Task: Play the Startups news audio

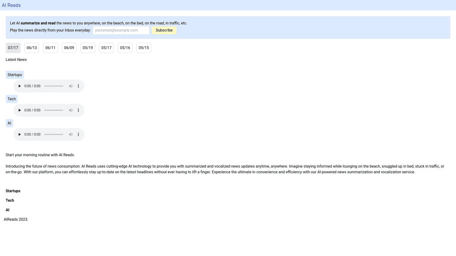Action: tap(20, 86)
